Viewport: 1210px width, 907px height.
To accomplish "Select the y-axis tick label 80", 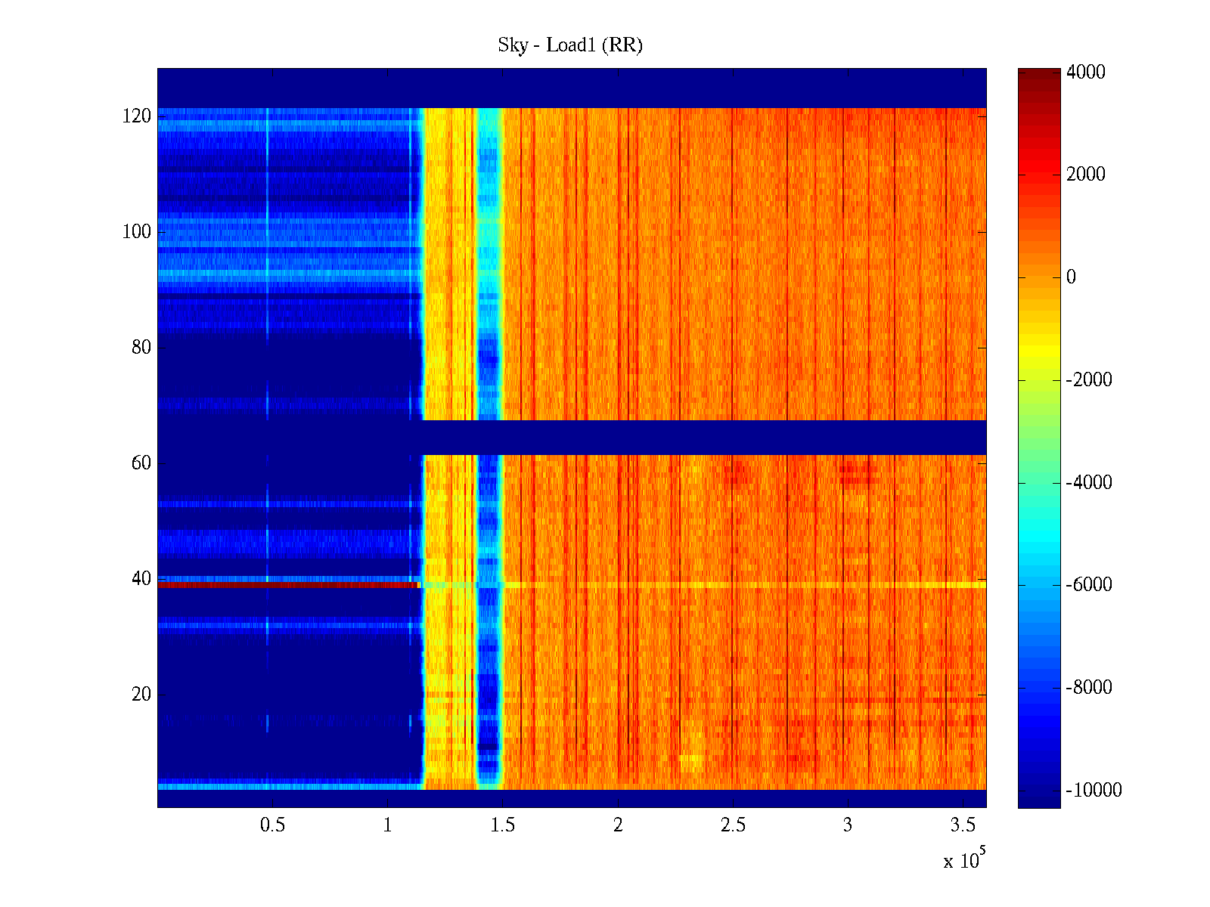I will pyautogui.click(x=141, y=348).
